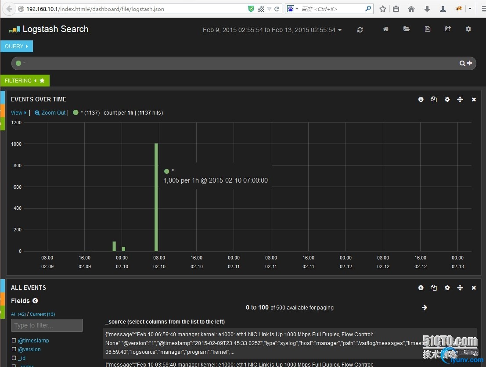Click the browser back arrow button
This screenshot has height=367, width=486.
pyautogui.click(x=9, y=9)
